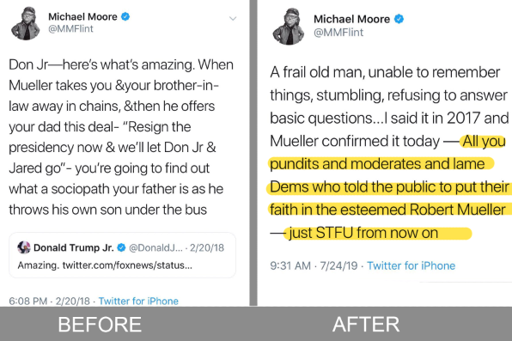Click the @DonaldJ... handle in quoted tweet
This screenshot has width=512, height=341.
[x=155, y=247]
